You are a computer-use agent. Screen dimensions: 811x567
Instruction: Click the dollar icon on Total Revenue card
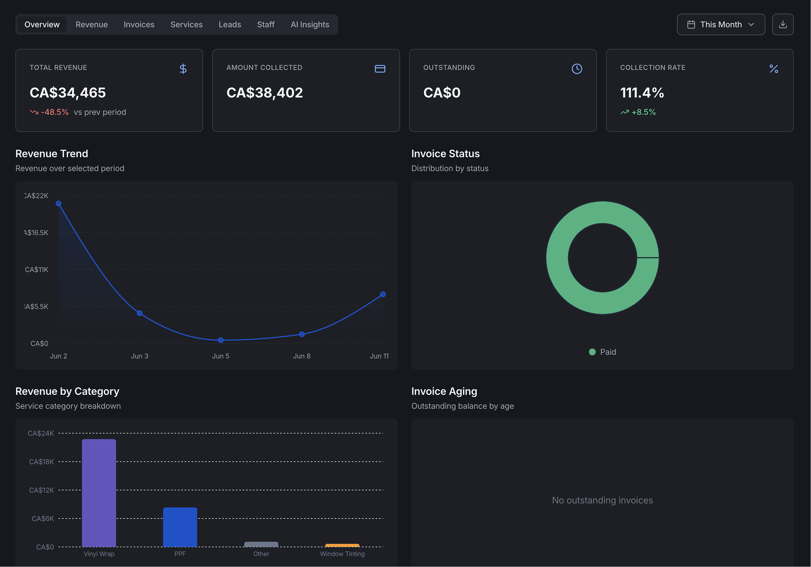click(x=183, y=69)
